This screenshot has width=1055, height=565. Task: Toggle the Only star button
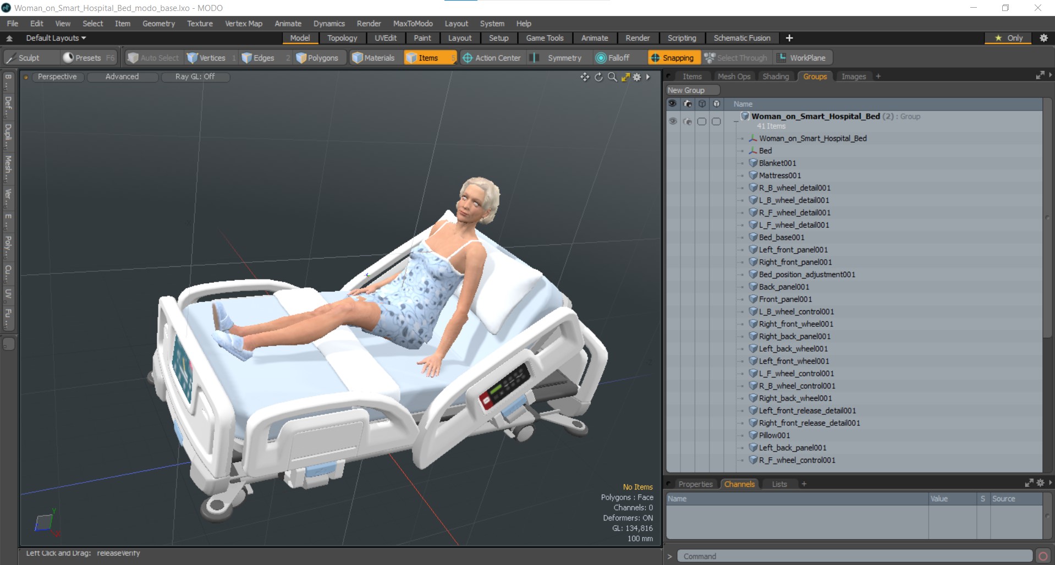(x=1009, y=38)
